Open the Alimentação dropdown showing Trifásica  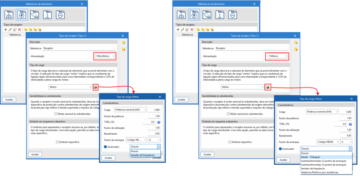pyautogui.click(x=277, y=56)
